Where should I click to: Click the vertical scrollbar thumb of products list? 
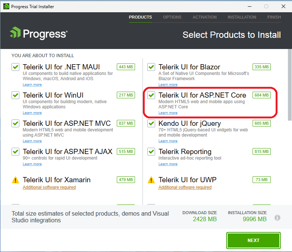290,85
